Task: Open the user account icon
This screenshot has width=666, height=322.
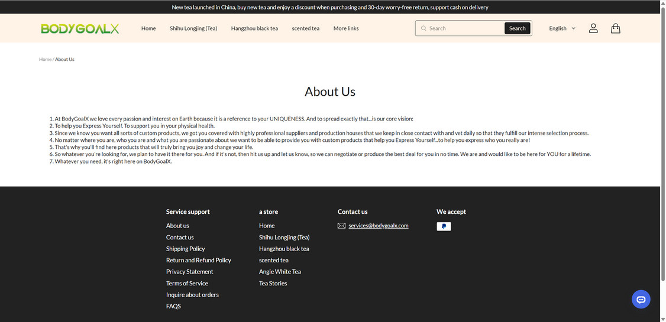Action: [593, 28]
